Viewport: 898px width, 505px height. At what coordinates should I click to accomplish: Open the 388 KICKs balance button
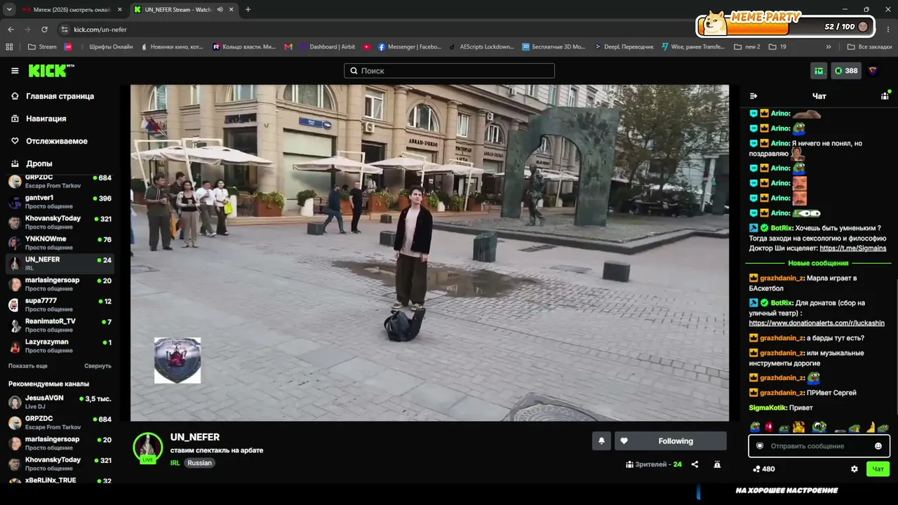coord(846,71)
